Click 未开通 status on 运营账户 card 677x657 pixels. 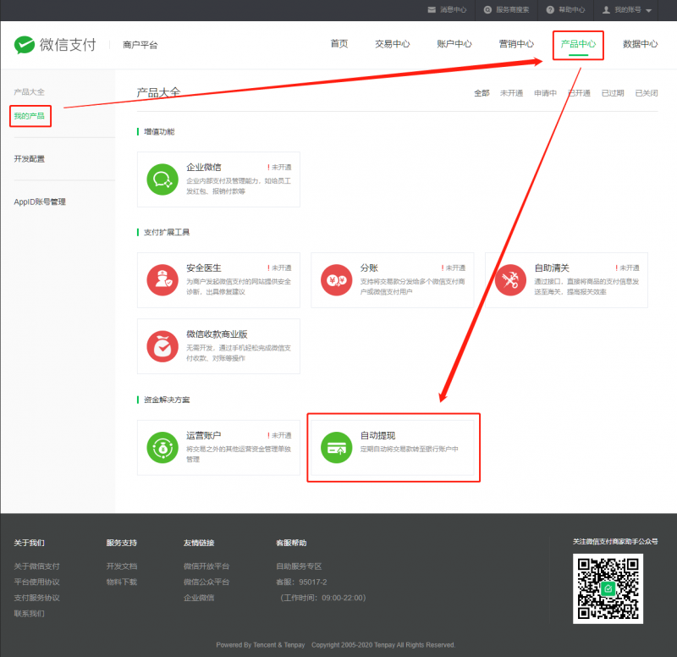(x=279, y=435)
